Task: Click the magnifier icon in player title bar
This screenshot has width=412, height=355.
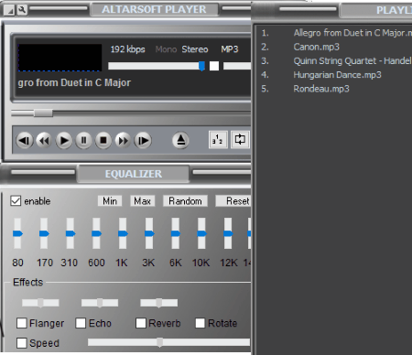Action: (x=22, y=10)
